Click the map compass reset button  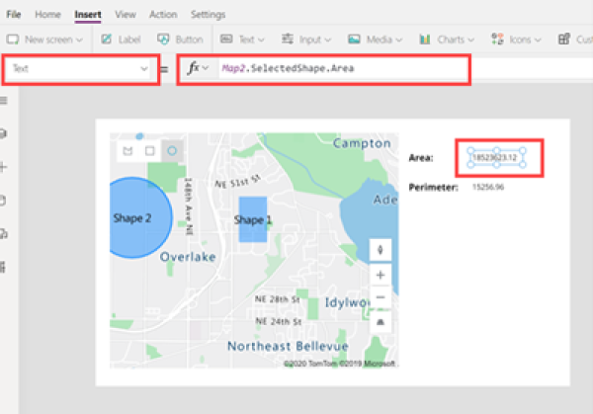(x=381, y=250)
